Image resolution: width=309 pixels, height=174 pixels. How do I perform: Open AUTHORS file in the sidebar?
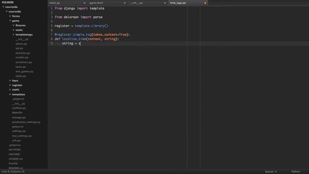[x=14, y=149]
